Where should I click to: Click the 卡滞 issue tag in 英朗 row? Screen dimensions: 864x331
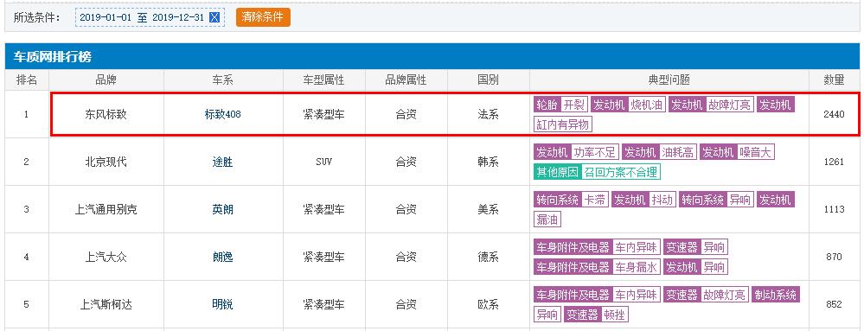(x=594, y=200)
